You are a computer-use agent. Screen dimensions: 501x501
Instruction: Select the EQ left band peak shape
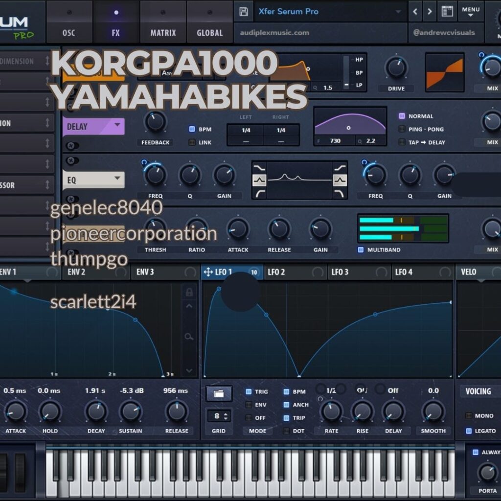tap(259, 181)
